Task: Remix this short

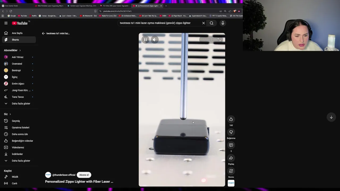Action: (231, 171)
